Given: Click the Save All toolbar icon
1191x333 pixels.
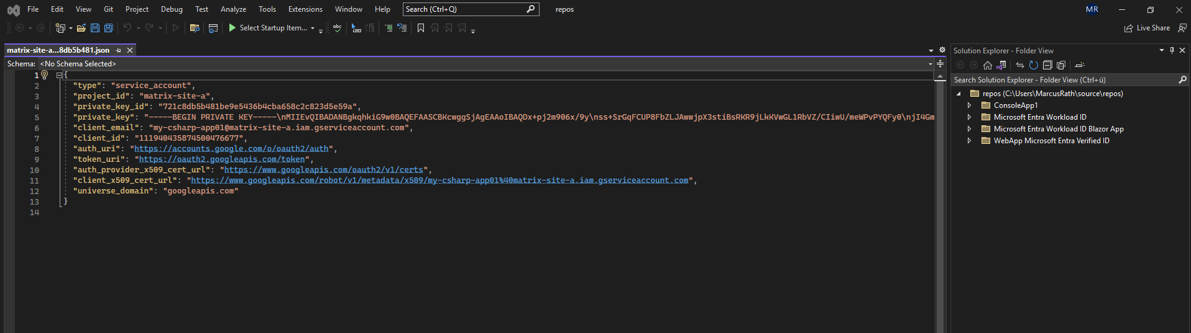Looking at the screenshot, I should 108,28.
